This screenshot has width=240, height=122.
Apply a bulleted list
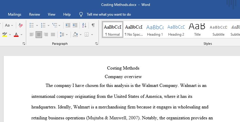(32, 25)
